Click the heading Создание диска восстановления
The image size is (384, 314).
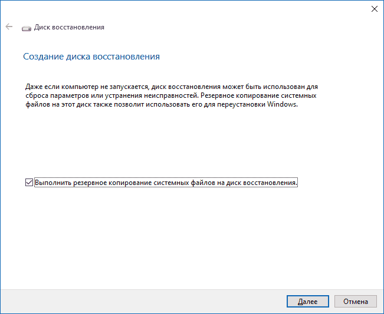coord(91,57)
